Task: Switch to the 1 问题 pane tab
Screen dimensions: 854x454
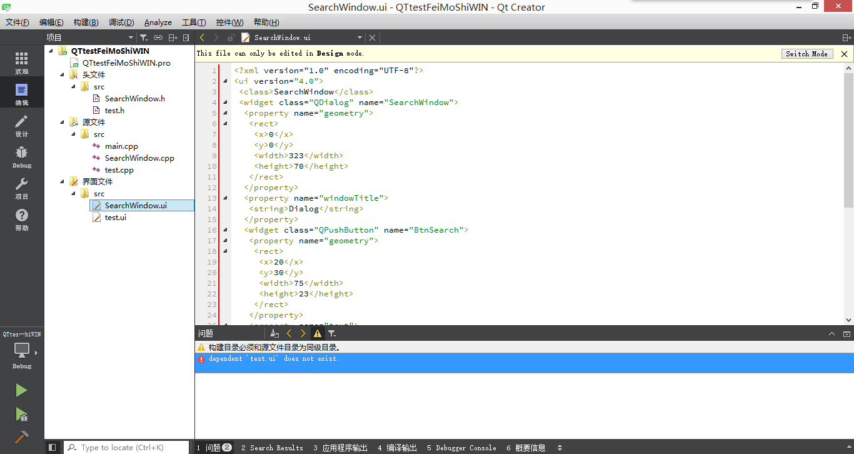Action: 214,448
